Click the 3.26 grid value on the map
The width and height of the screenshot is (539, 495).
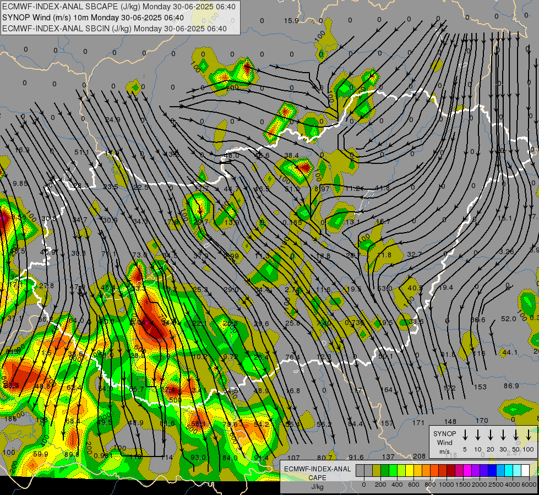coord(507,251)
